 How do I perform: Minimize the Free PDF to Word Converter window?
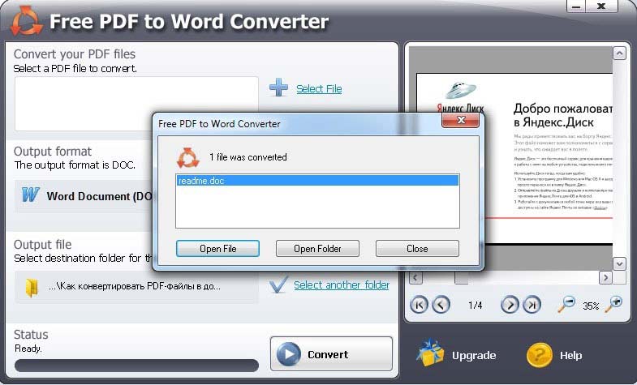point(575,6)
